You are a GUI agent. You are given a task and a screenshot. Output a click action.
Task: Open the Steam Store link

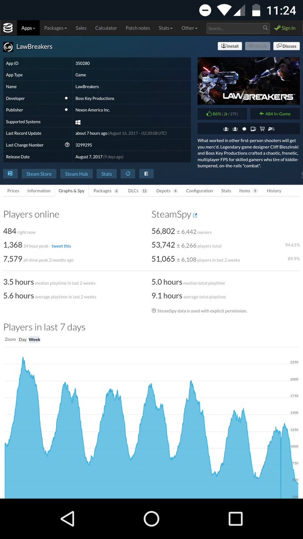(39, 174)
